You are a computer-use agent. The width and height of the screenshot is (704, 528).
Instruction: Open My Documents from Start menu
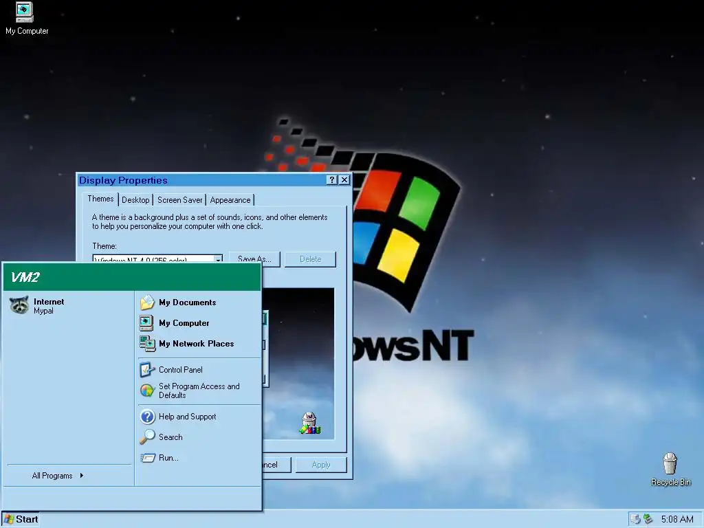point(178,302)
